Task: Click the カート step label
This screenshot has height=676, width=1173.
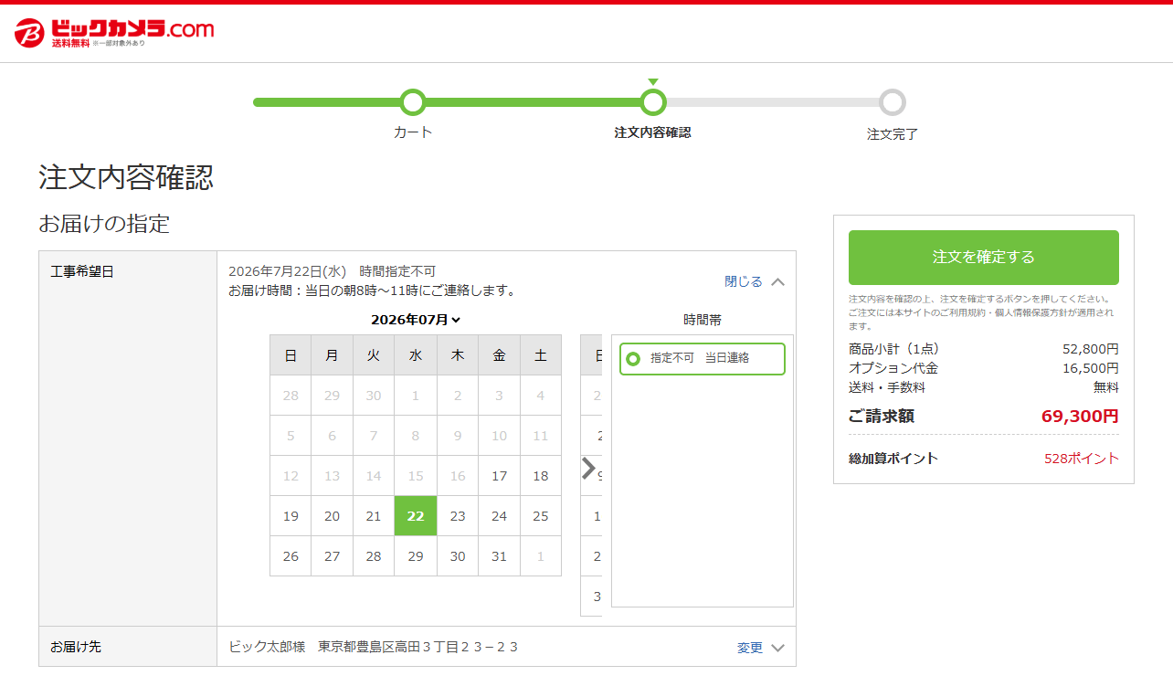Action: click(x=413, y=132)
